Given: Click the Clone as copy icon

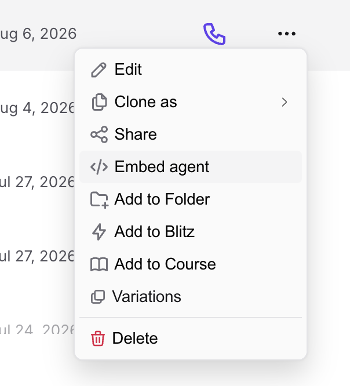Looking at the screenshot, I should [x=99, y=102].
